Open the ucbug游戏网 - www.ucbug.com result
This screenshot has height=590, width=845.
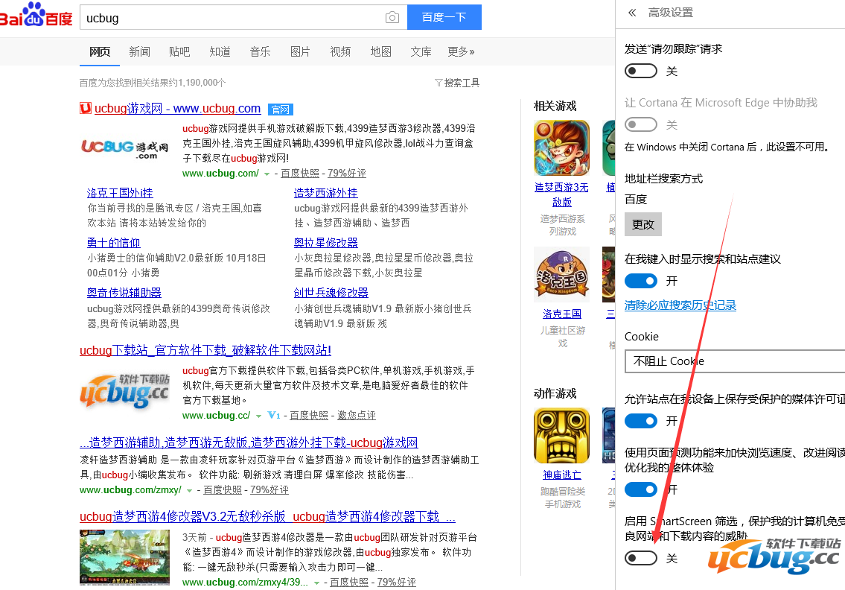pyautogui.click(x=177, y=109)
